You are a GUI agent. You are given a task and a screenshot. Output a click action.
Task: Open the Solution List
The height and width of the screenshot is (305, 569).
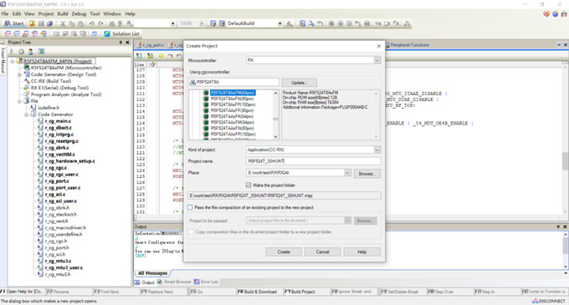pos(121,33)
